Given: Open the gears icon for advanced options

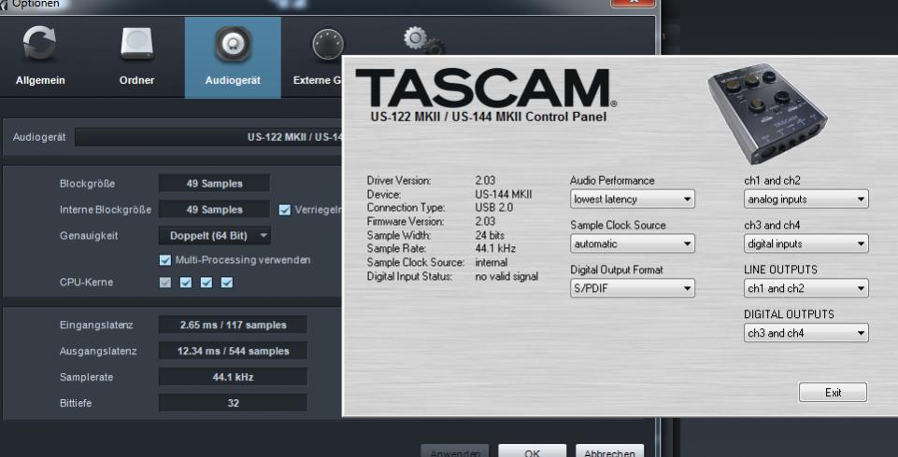Looking at the screenshot, I should tap(424, 41).
